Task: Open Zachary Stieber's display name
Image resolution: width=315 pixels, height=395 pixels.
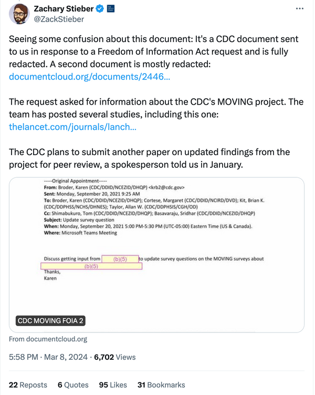Action: 64,9
